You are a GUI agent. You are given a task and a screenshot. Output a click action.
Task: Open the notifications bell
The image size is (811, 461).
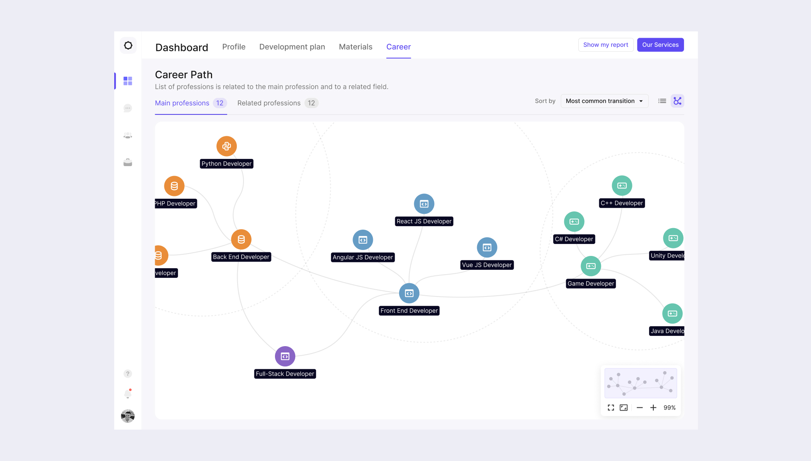coord(128,394)
